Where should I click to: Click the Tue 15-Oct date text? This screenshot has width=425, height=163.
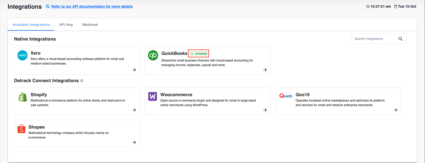tap(407, 7)
